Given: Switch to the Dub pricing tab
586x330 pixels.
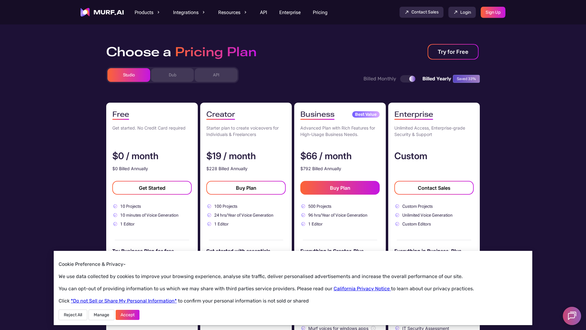Looking at the screenshot, I should coord(172,75).
